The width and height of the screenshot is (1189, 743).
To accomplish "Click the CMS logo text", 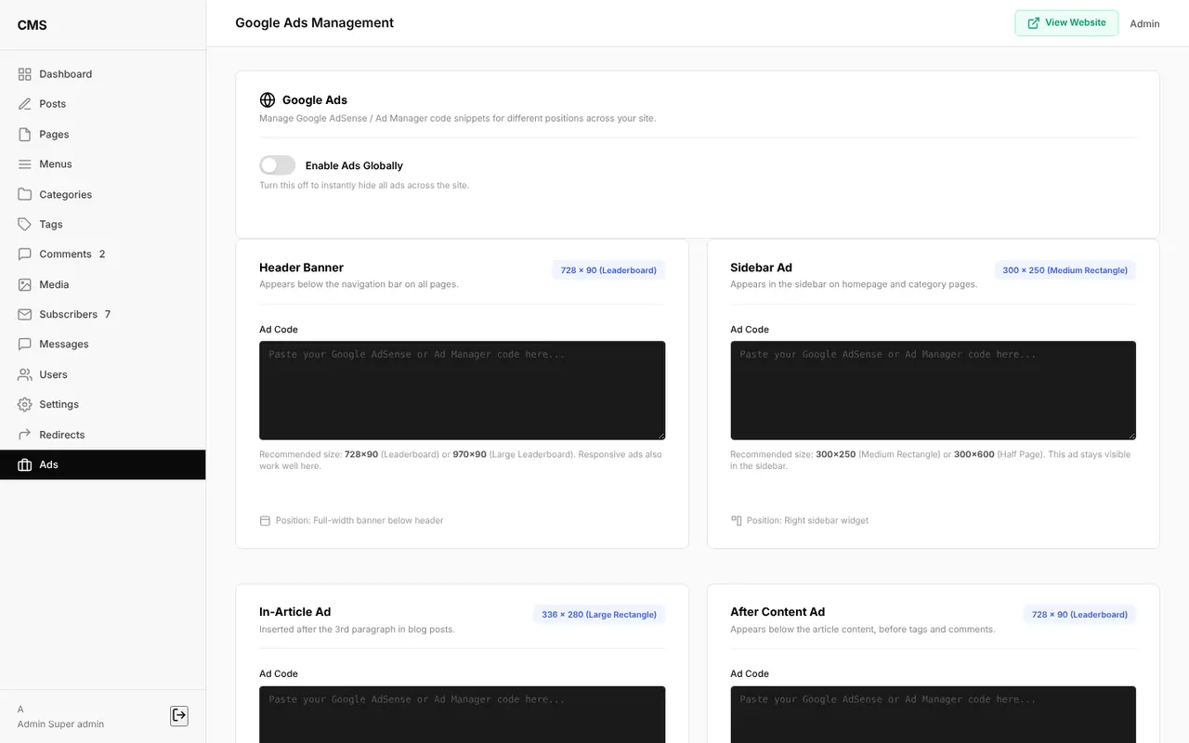I will [x=32, y=25].
